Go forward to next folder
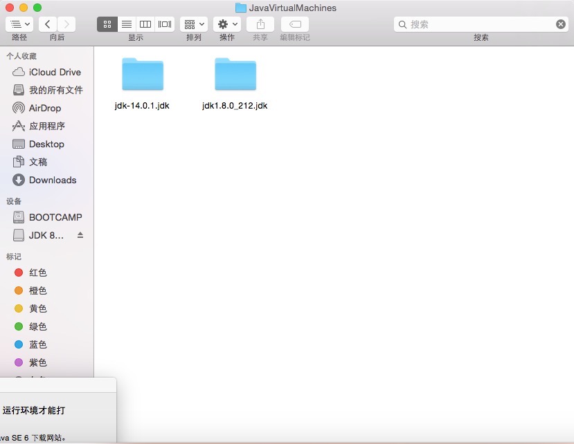The height and width of the screenshot is (444, 574). click(x=66, y=24)
